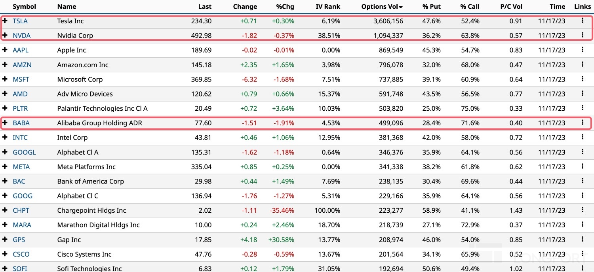This screenshot has width=594, height=272.
Task: Expand the Amazon.com Inc row
Action: 5,64
